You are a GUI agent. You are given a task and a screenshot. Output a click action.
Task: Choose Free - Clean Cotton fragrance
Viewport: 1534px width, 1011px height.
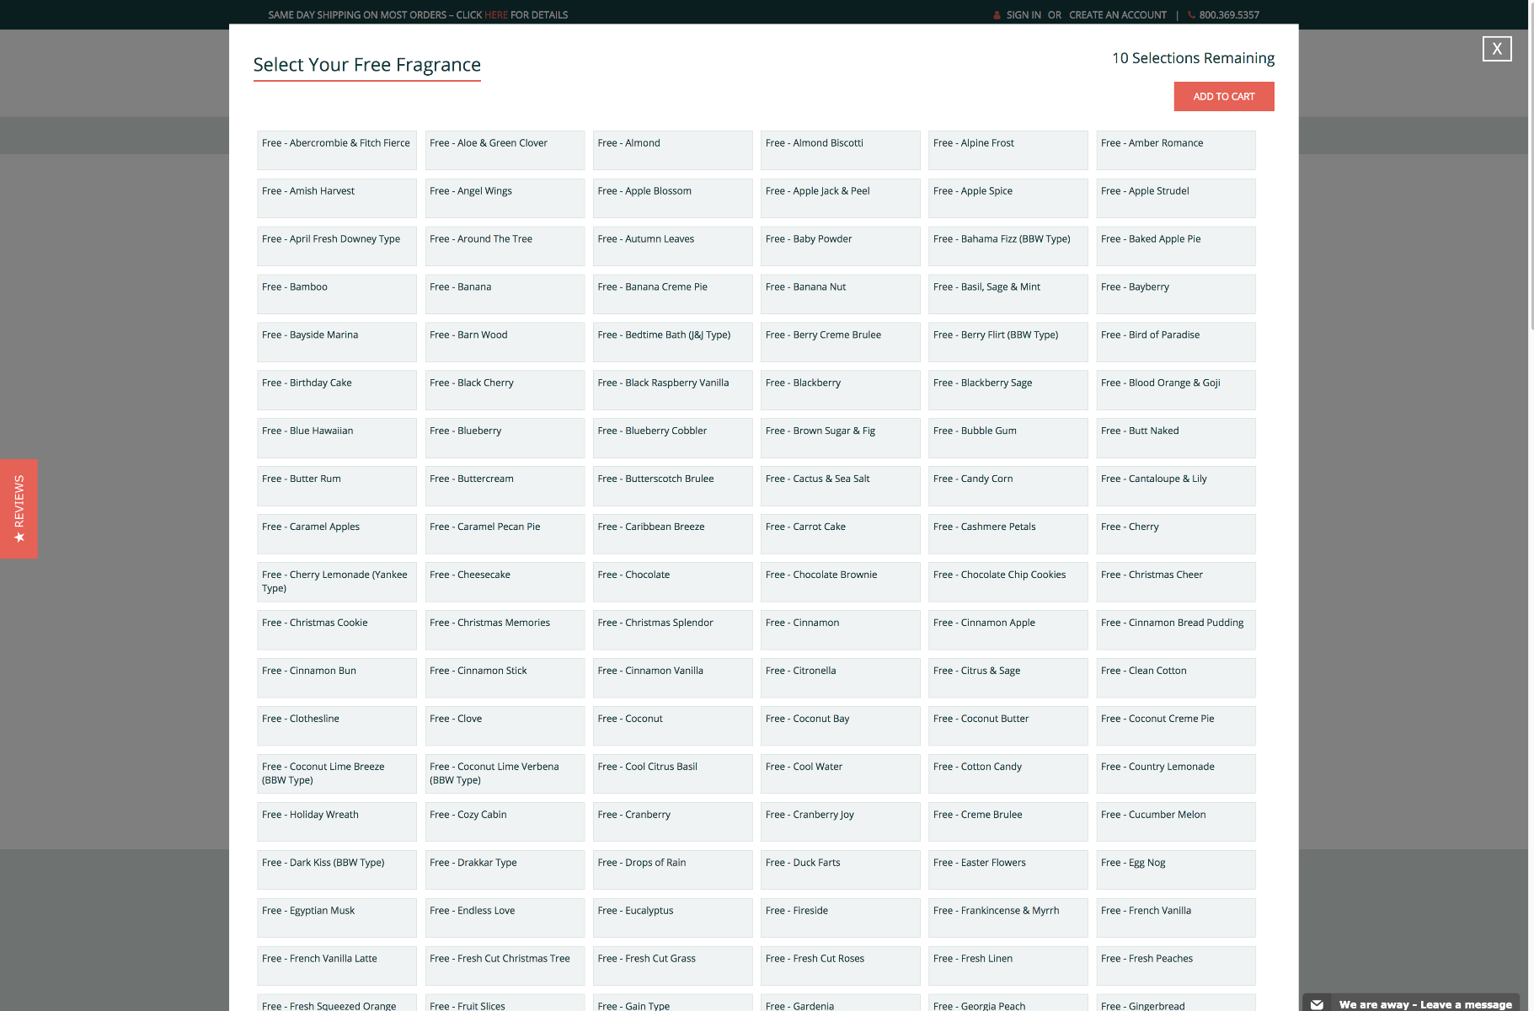point(1174,677)
